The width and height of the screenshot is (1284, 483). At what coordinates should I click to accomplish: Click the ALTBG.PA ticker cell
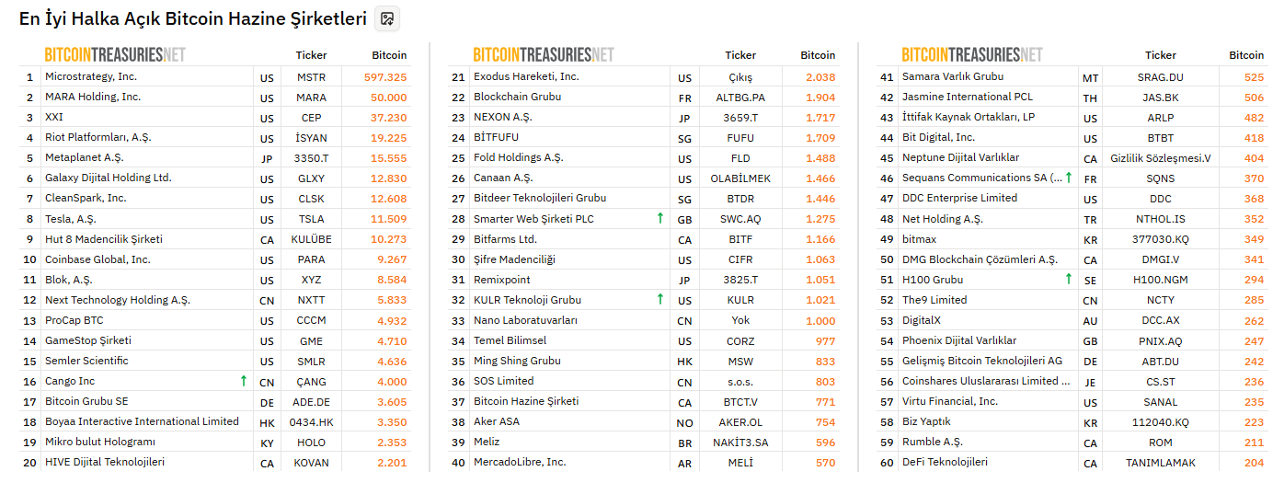[x=740, y=97]
